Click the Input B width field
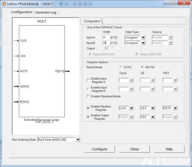The width and height of the screenshot is (192, 167). pos(105,43)
